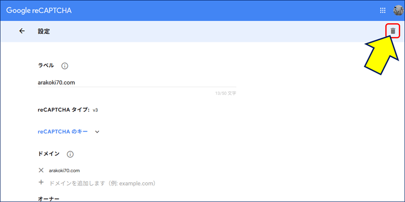Click the reCAPTCHA タイプ v3 text
This screenshot has width=405, height=202.
[68, 110]
